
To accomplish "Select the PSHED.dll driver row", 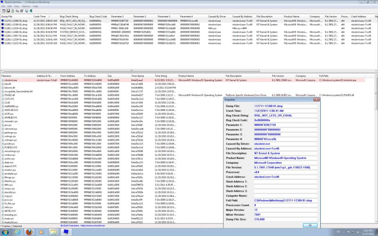I will [182, 95].
